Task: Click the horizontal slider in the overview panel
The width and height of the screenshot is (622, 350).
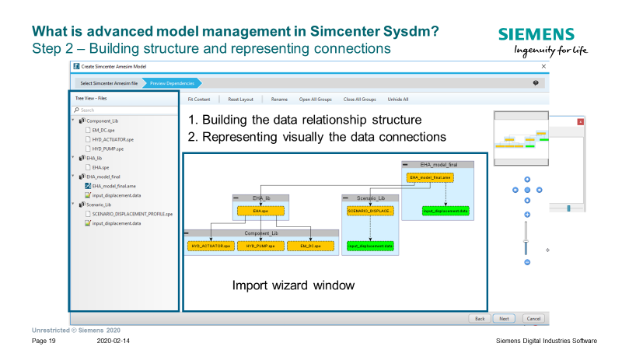Action: click(567, 208)
